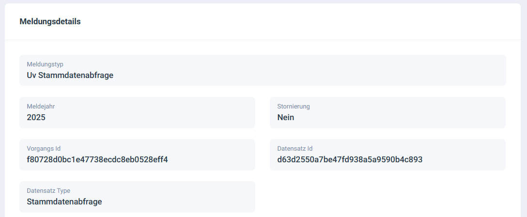Click the Datensatz Type label
The width and height of the screenshot is (527, 217).
[x=48, y=190]
